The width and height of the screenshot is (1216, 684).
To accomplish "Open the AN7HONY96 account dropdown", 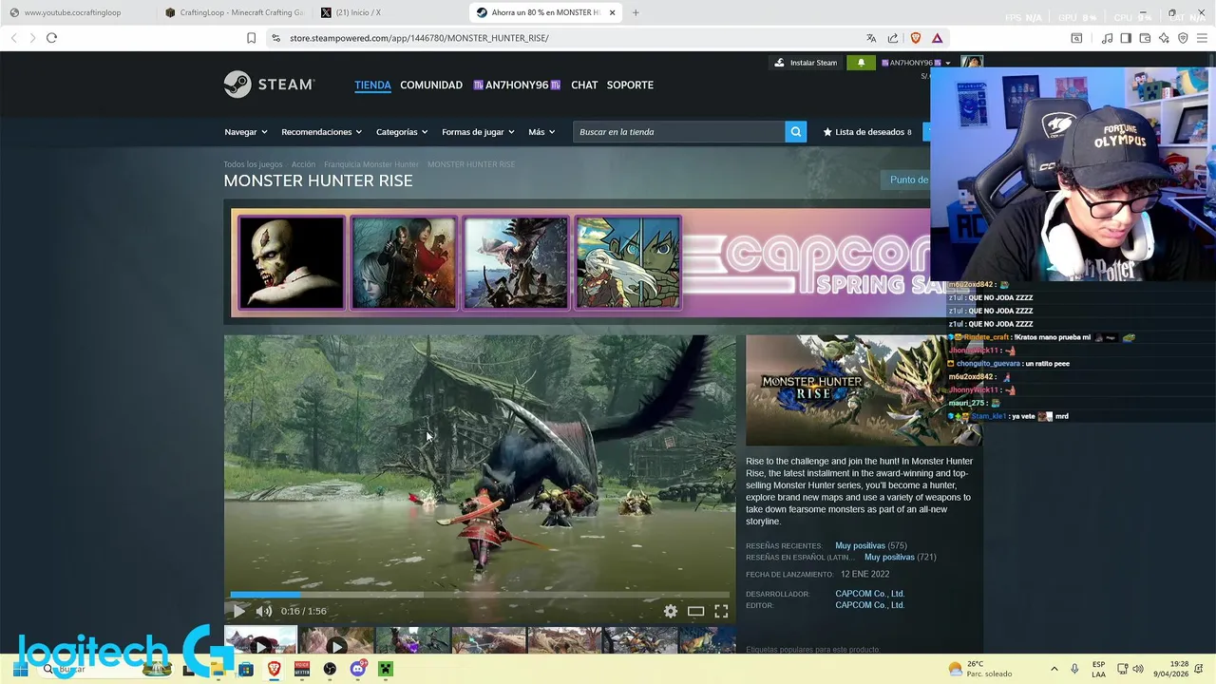I will [x=916, y=63].
